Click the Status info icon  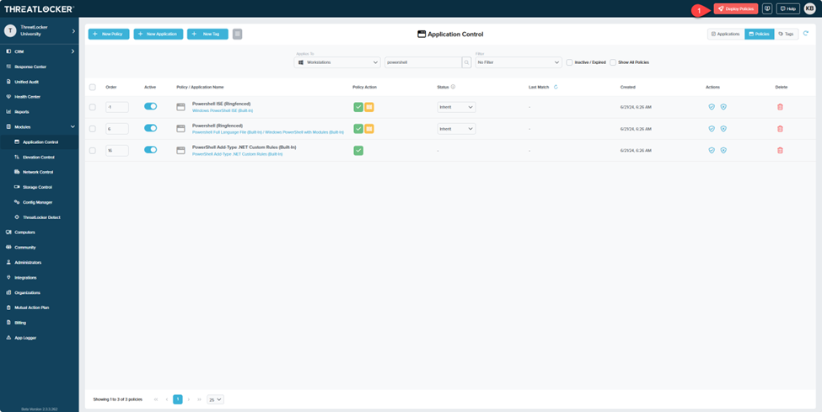coord(453,87)
